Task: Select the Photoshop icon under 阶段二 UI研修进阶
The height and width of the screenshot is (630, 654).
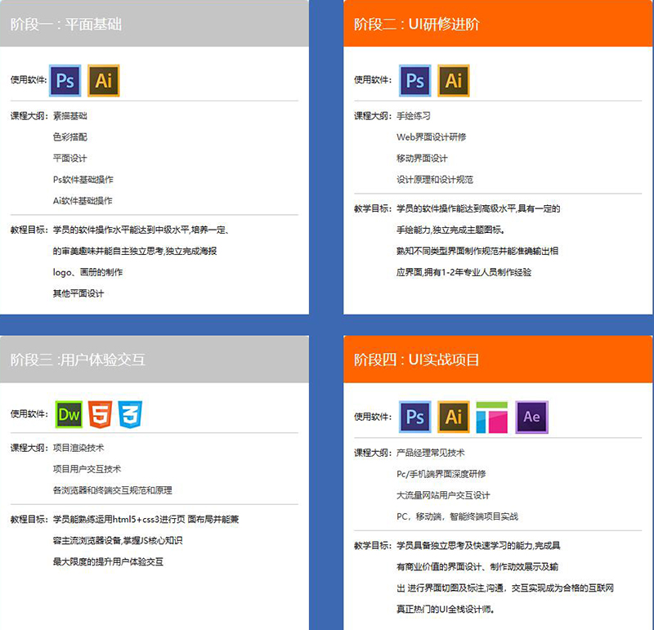Action: [x=415, y=80]
